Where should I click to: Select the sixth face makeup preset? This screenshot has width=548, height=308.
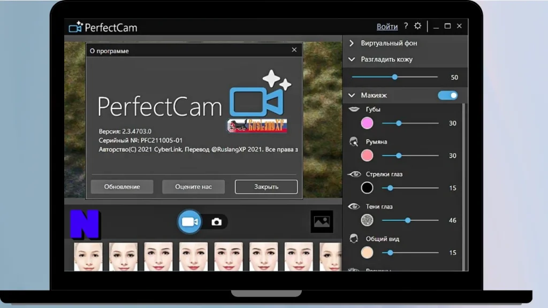pyautogui.click(x=263, y=257)
